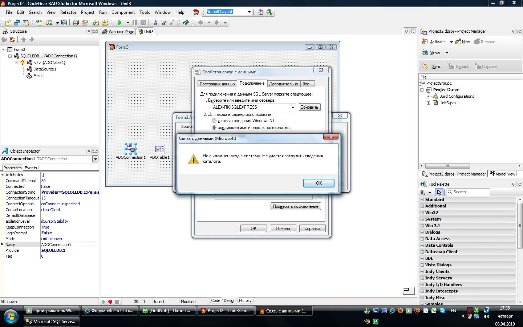The height and width of the screenshot is (327, 523).
Task: Toggle pin on Project Manager panel
Action: (x=513, y=31)
